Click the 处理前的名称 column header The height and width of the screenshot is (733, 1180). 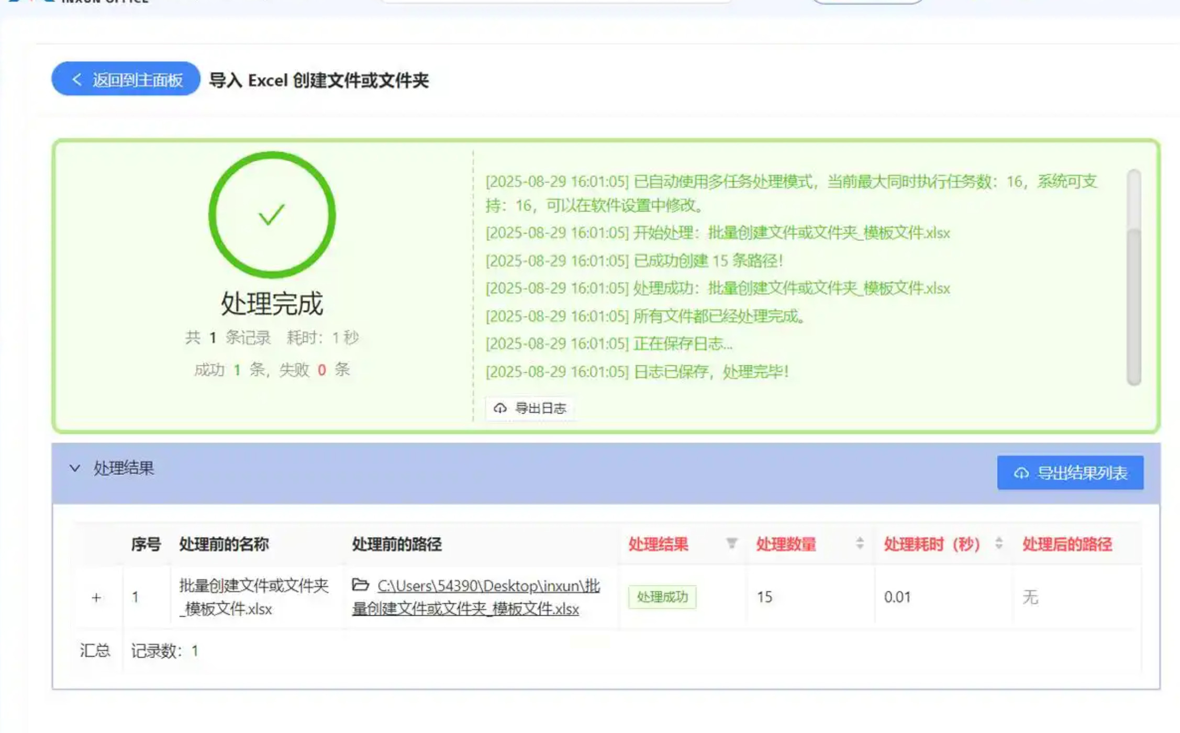point(224,545)
